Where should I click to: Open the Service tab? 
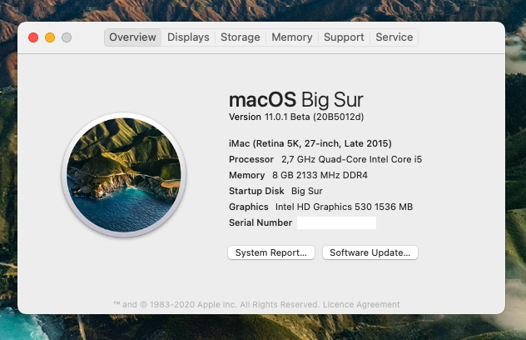[394, 37]
